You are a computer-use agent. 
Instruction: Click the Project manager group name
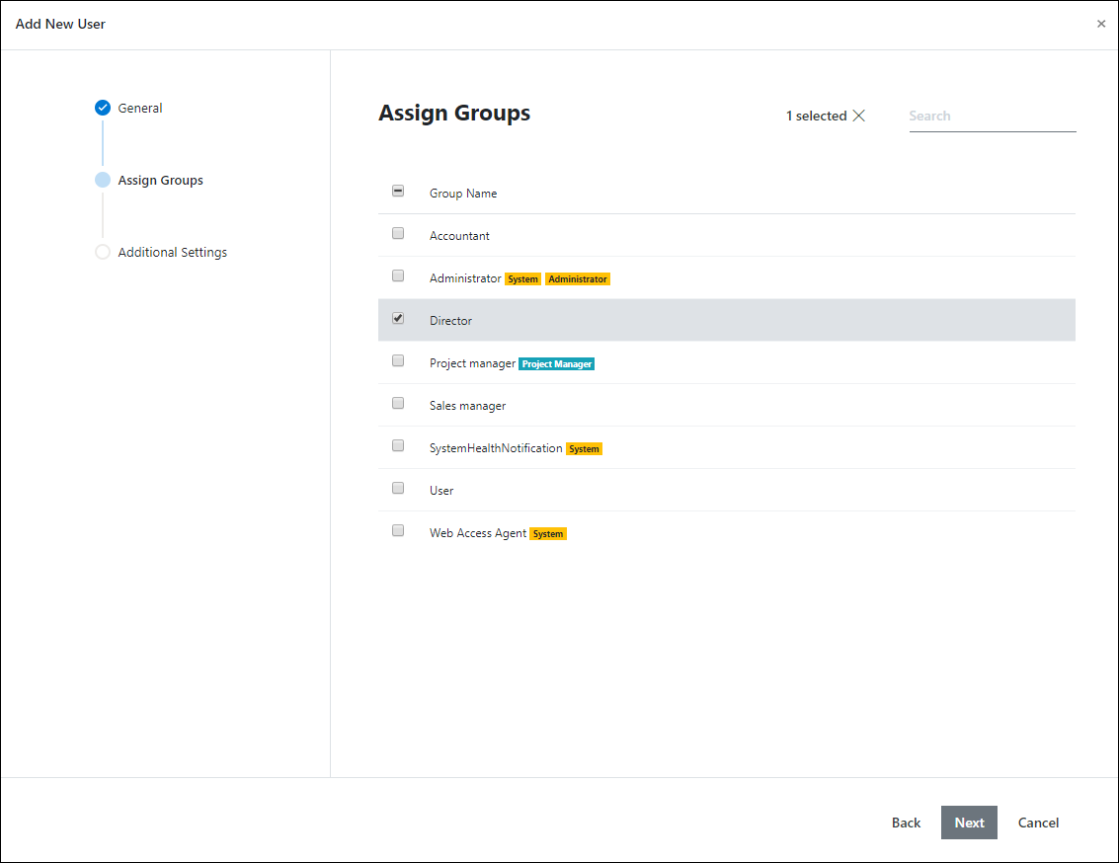(472, 363)
